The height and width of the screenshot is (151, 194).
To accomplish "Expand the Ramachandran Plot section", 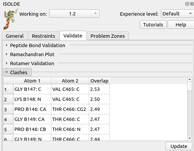I will [x=30, y=54].
